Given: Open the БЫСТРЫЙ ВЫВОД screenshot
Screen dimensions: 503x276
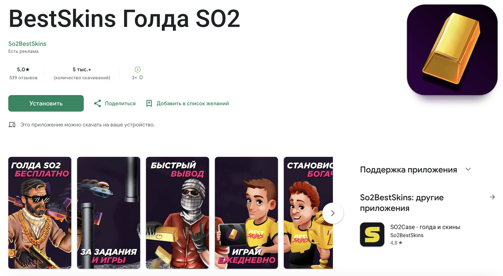Looking at the screenshot, I should point(177,213).
